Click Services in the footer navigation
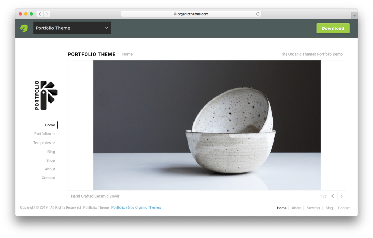 [x=313, y=208]
